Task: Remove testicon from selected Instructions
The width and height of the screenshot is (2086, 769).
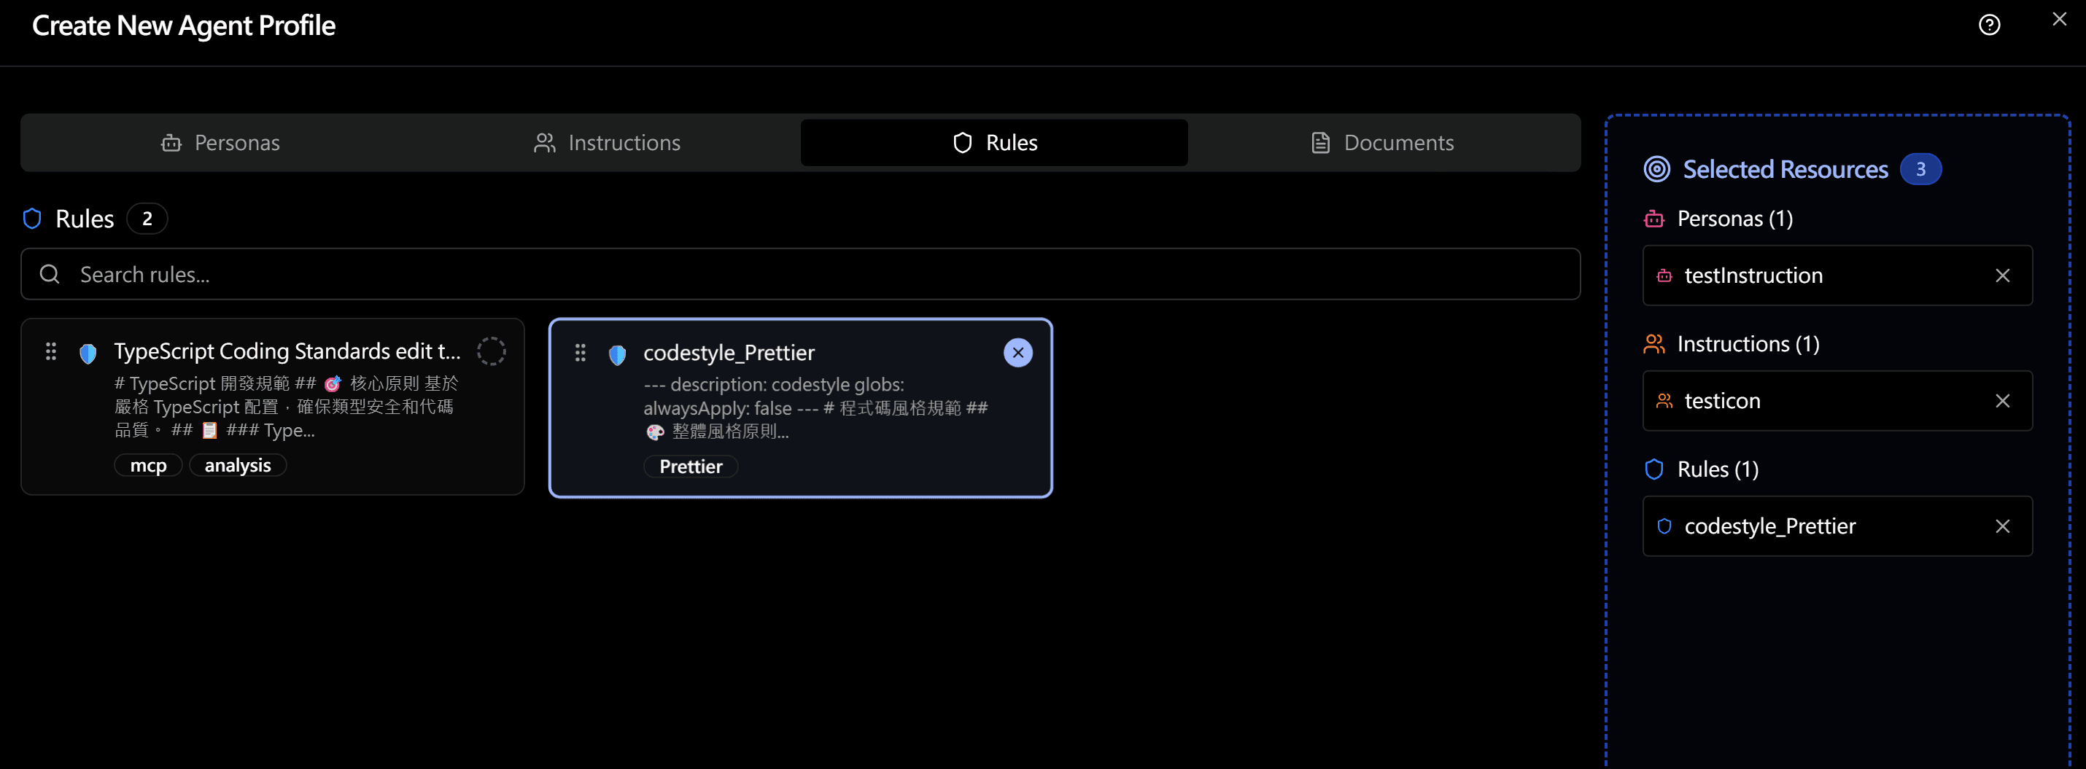Action: tap(2002, 402)
